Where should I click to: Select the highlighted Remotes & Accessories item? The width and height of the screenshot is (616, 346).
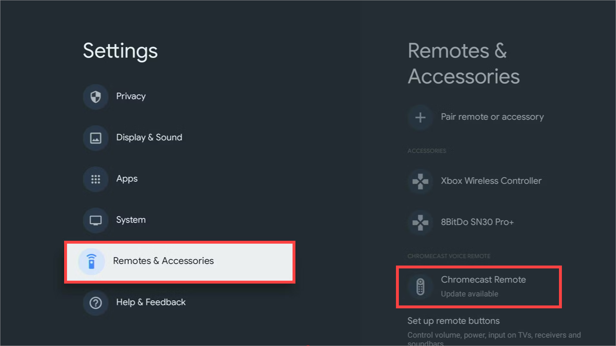click(163, 261)
